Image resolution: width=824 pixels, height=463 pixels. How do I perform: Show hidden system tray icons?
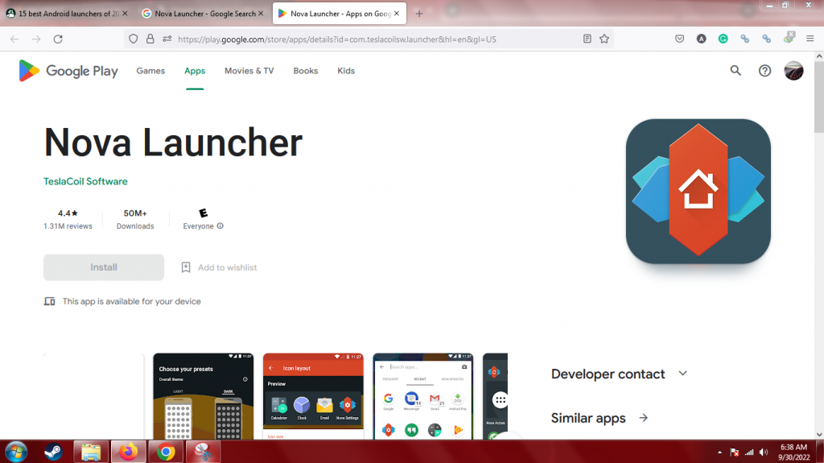(719, 453)
